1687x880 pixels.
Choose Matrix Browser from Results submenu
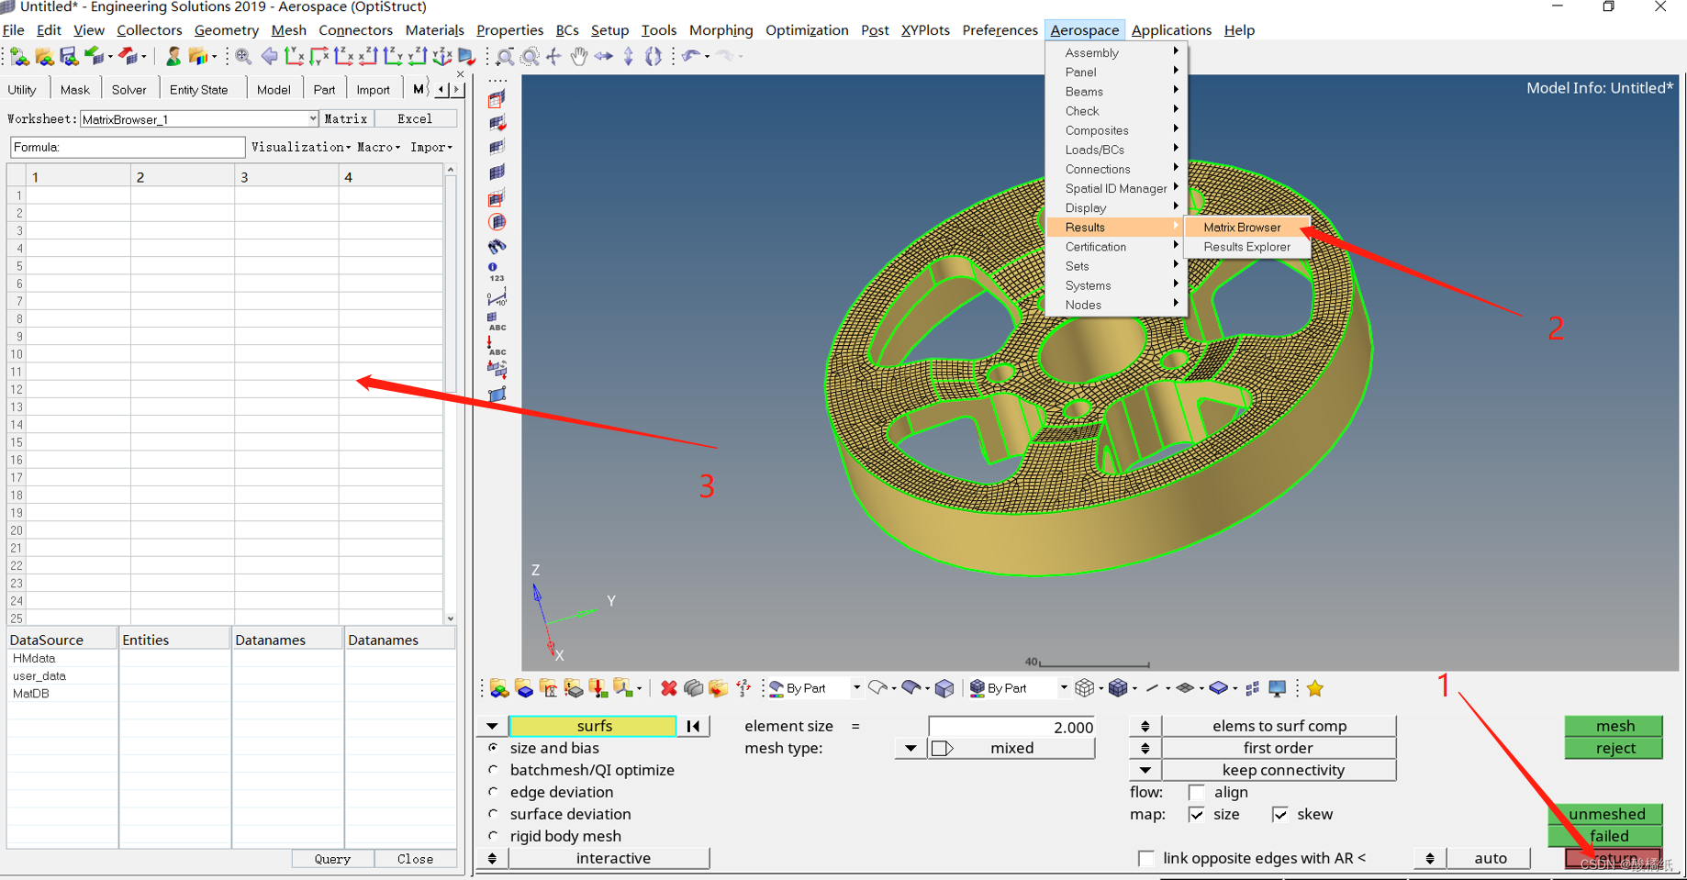tap(1241, 228)
